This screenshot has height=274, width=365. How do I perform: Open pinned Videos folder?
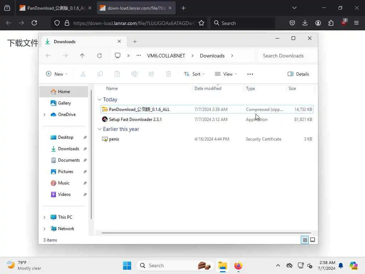tap(63, 194)
